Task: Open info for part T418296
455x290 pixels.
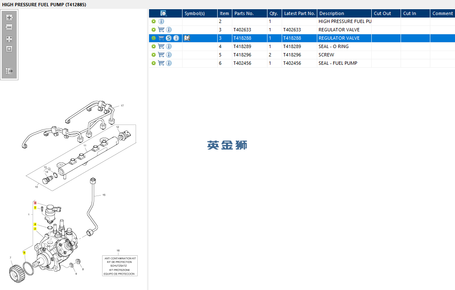Action: pyautogui.click(x=169, y=55)
